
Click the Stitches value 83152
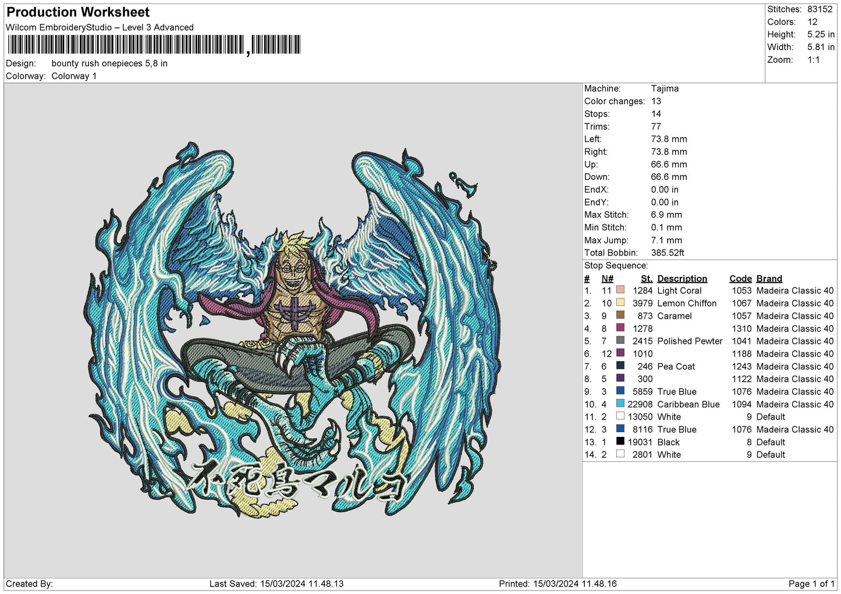pos(819,9)
